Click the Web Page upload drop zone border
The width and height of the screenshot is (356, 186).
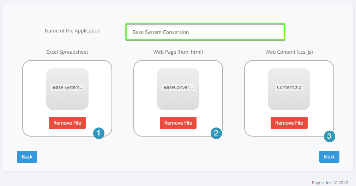(134, 98)
